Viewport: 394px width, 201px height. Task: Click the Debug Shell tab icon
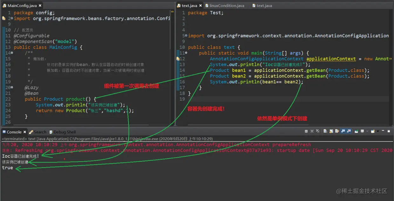pyautogui.click(x=51, y=132)
